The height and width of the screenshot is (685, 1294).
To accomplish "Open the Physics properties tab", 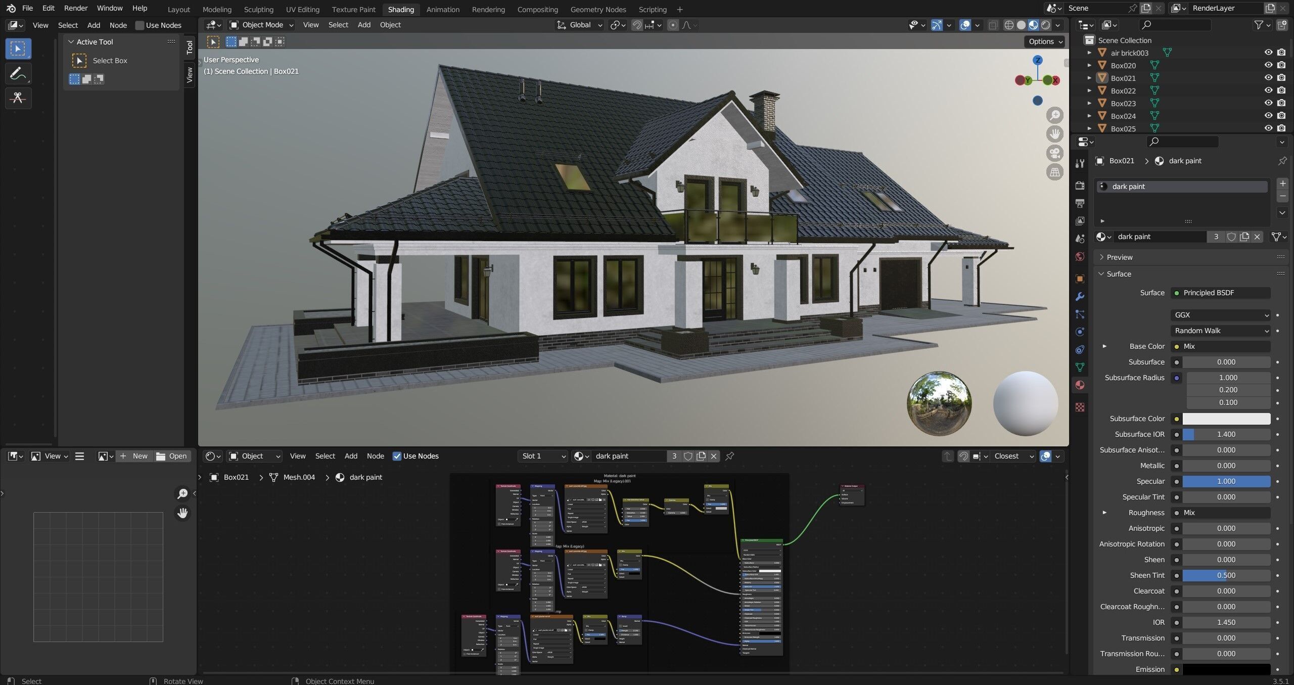I will (x=1080, y=332).
